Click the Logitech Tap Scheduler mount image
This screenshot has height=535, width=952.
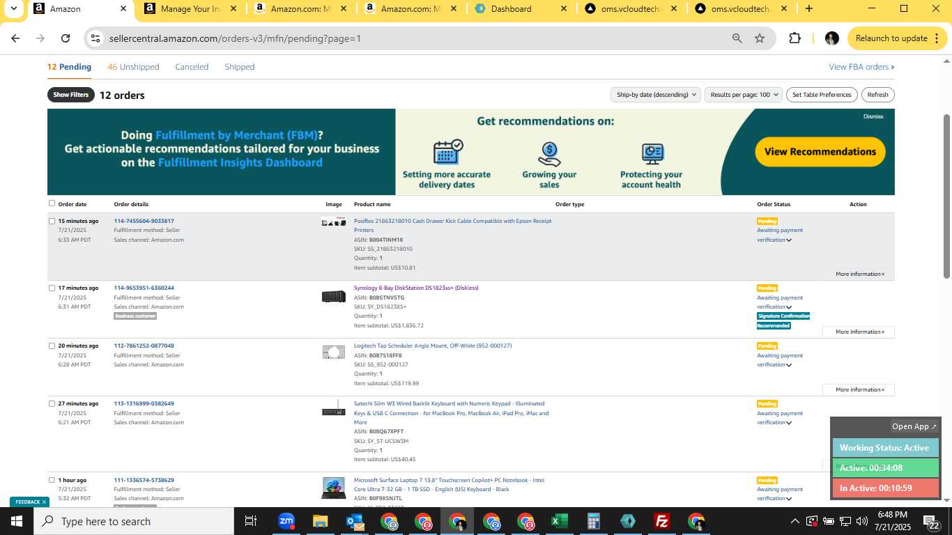coord(333,352)
